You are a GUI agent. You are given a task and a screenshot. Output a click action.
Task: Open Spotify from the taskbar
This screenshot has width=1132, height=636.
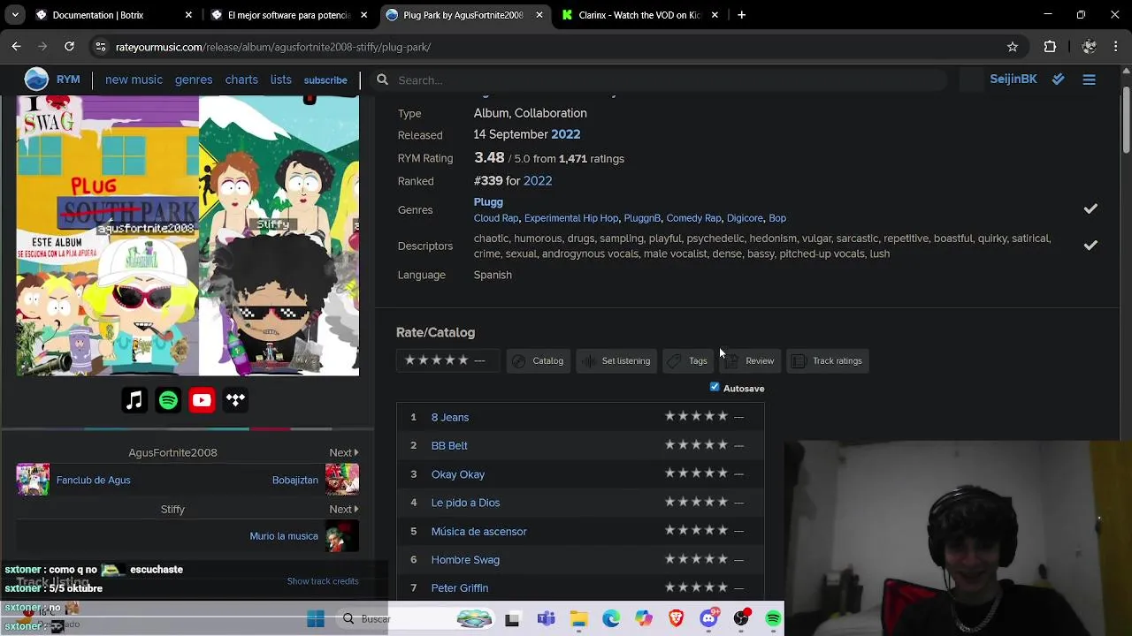[773, 619]
